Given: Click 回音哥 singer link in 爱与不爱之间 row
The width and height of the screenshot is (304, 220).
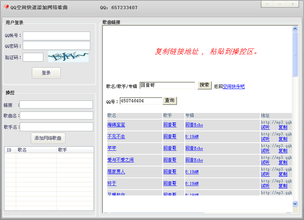Looking at the screenshot, I should pos(170,160).
